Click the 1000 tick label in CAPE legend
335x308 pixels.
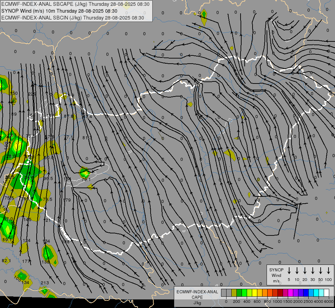tap(278, 301)
